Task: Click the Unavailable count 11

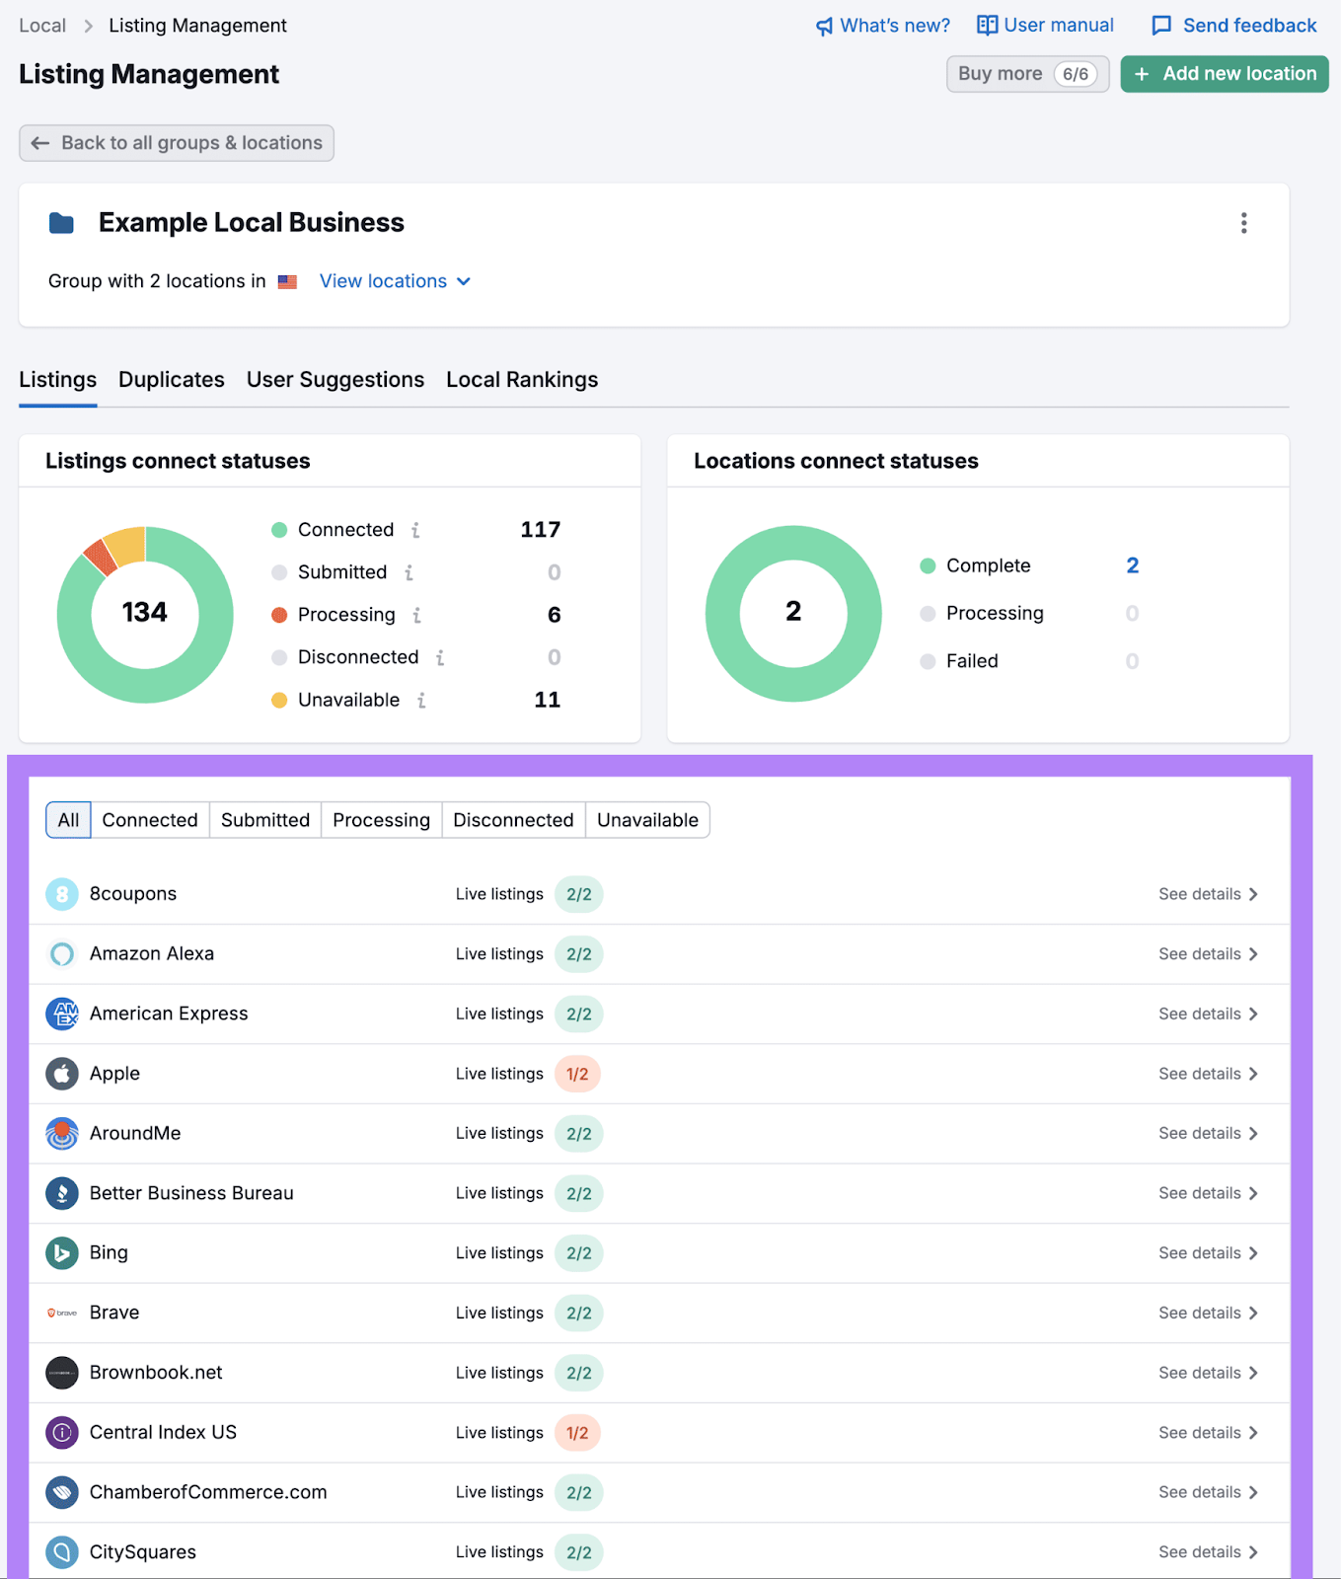Action: 548,700
